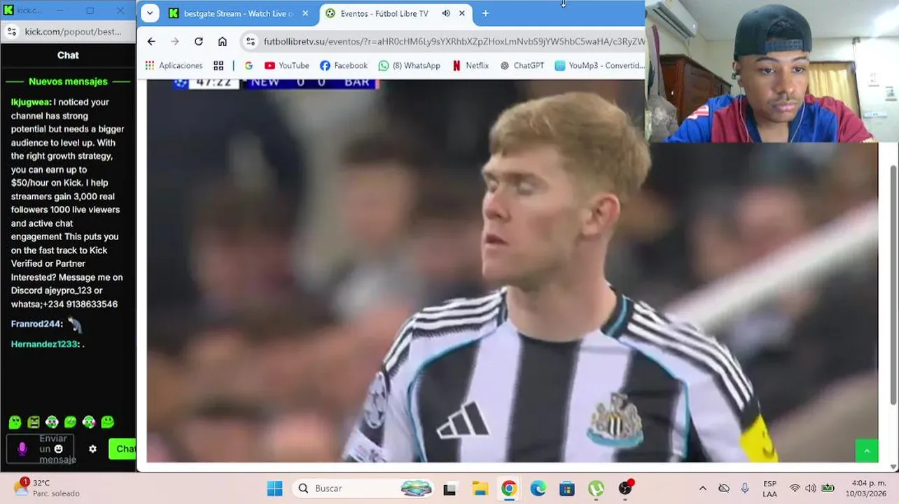Insert the first green blob emote
The image size is (899, 504).
[x=15, y=422]
